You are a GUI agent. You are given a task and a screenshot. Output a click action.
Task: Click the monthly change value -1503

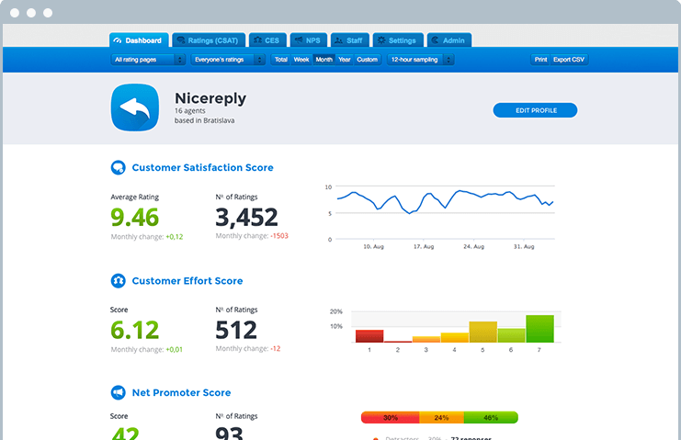click(x=279, y=236)
